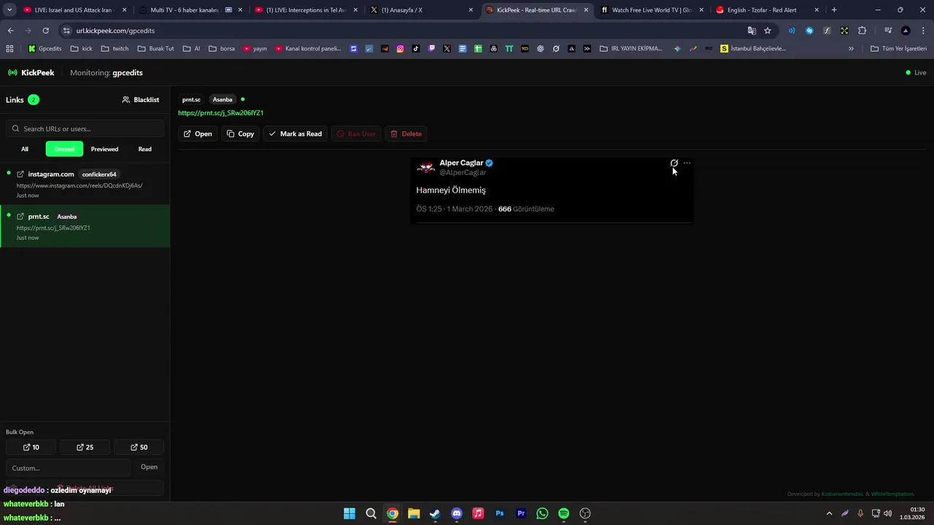Bulk open 50 links
The height and width of the screenshot is (525, 934).
[x=139, y=447]
